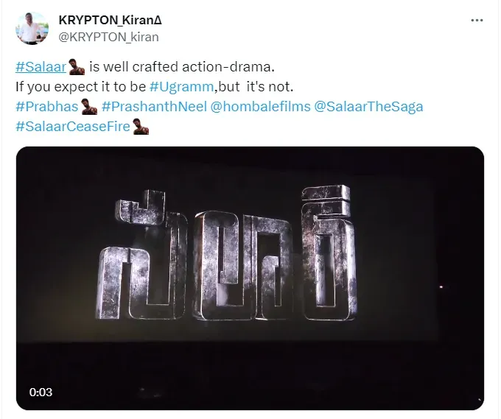Visit the @SalaarTheSaga mention
The image size is (501, 419).
(368, 107)
